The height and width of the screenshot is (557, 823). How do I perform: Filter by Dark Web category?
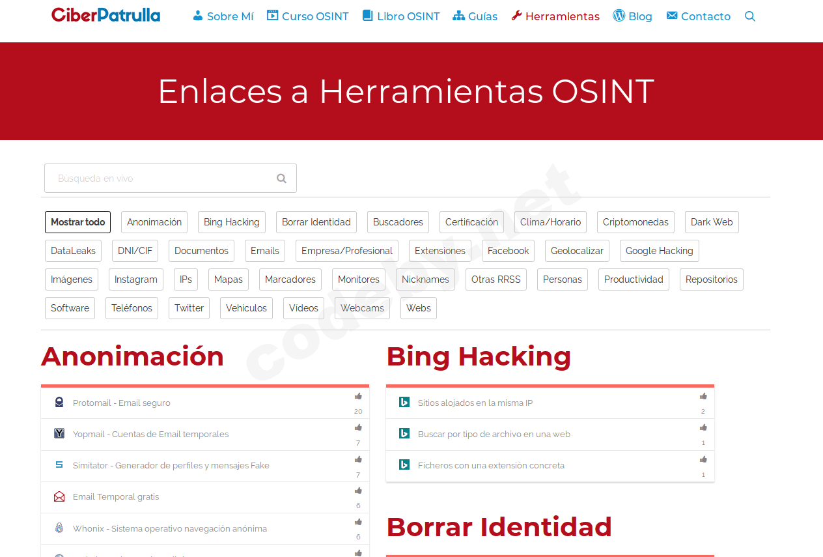(712, 222)
